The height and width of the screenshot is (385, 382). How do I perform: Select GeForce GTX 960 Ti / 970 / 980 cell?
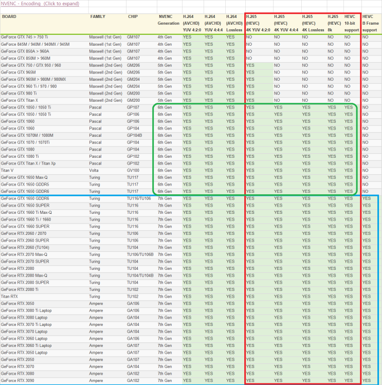(x=28, y=86)
